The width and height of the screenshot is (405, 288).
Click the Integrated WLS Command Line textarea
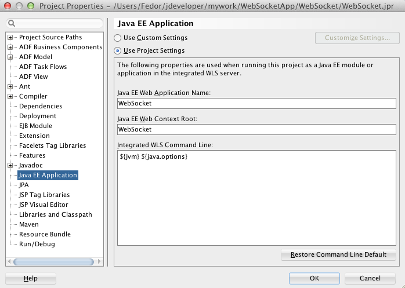255,197
